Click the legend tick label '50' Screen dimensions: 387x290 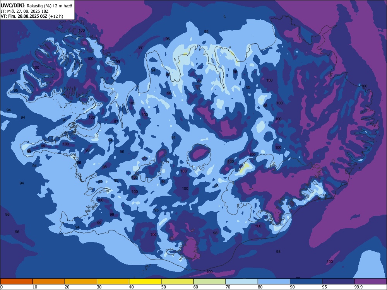pyautogui.click(x=164, y=287)
